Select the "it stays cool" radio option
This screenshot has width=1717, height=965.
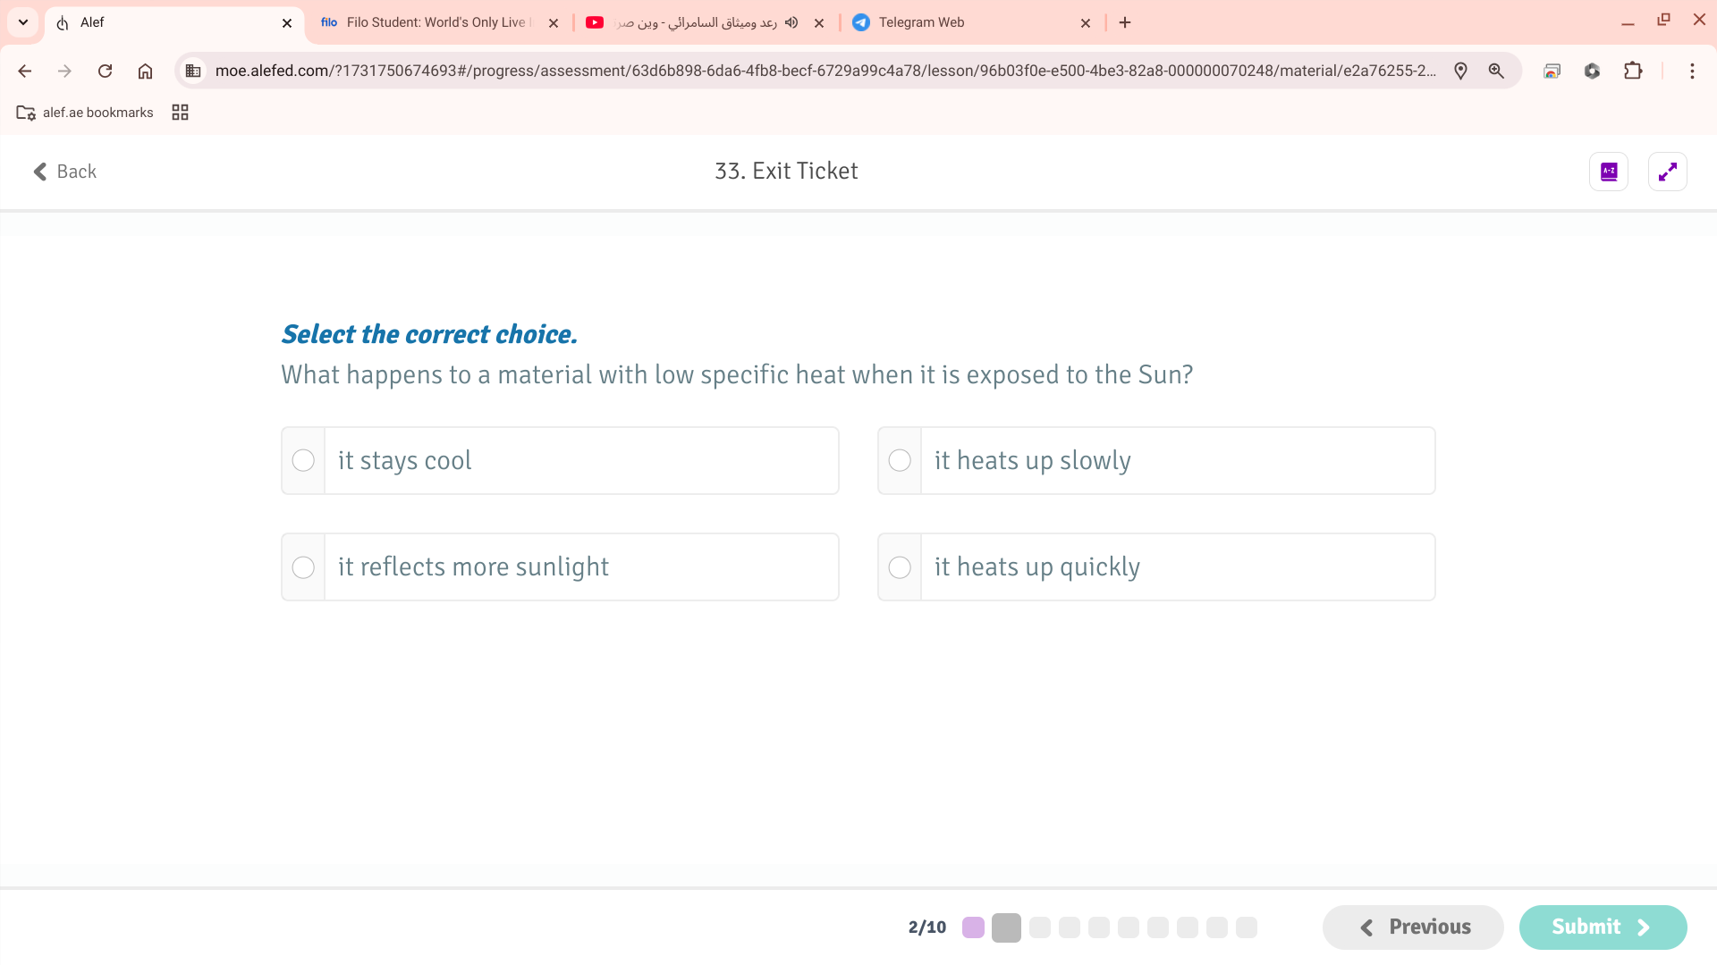tap(303, 460)
